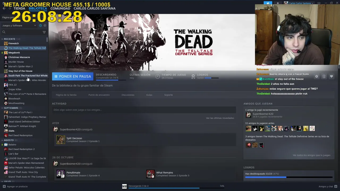Viewport: 340px width, 191px height.
Task: Open game settings gear icon
Action: 317,76
